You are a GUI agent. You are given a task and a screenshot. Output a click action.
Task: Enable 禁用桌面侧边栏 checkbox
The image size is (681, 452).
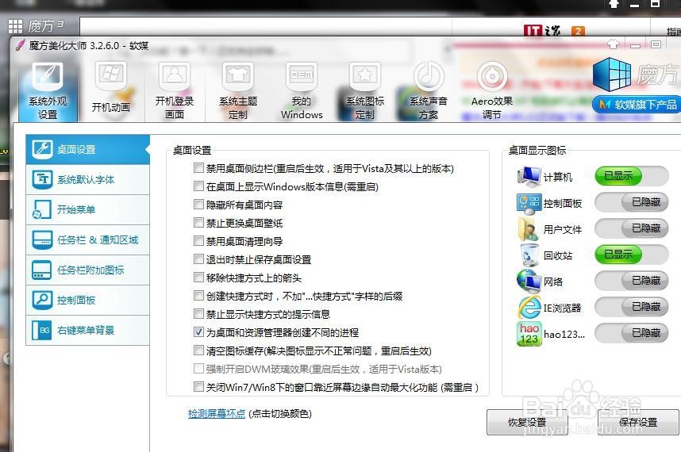(198, 168)
